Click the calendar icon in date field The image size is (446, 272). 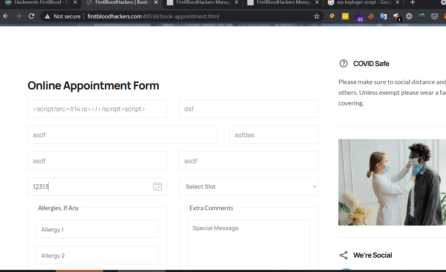pos(158,187)
